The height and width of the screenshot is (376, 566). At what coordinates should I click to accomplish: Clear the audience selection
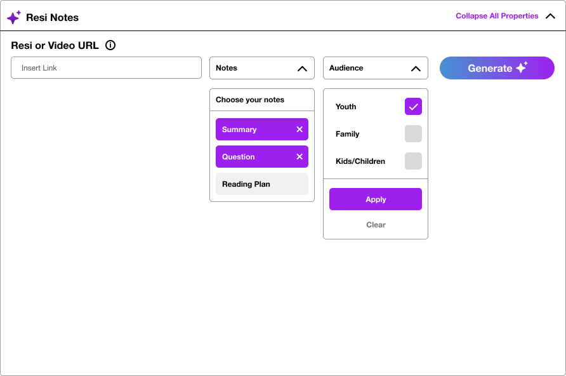[376, 225]
